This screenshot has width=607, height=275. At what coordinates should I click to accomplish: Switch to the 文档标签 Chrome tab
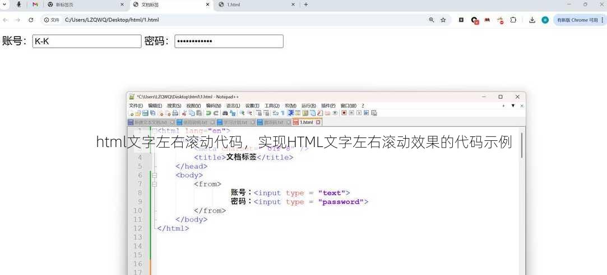click(x=171, y=4)
